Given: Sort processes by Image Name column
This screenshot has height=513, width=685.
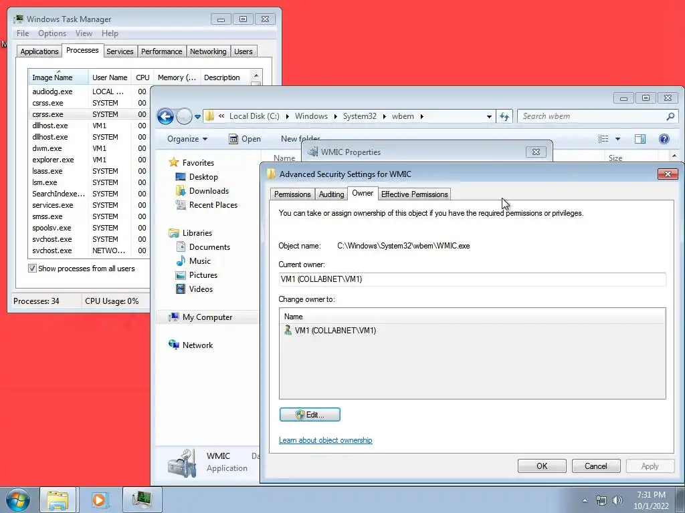Looking at the screenshot, I should click(x=58, y=77).
